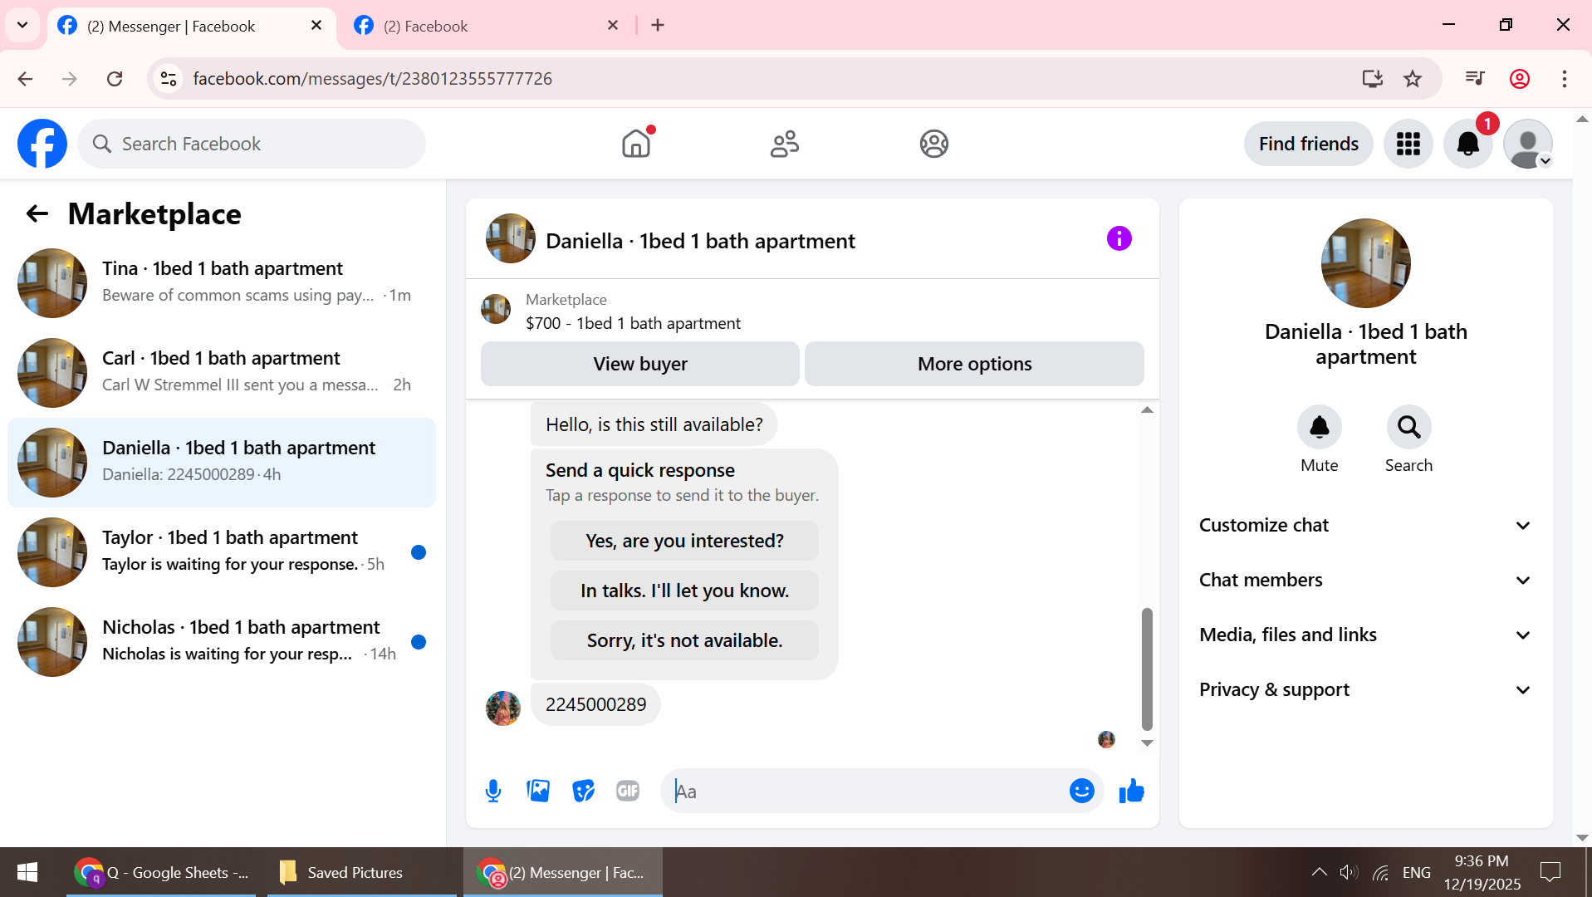Select the Messenger | Facebook tab
The height and width of the screenshot is (897, 1592).
tap(191, 26)
